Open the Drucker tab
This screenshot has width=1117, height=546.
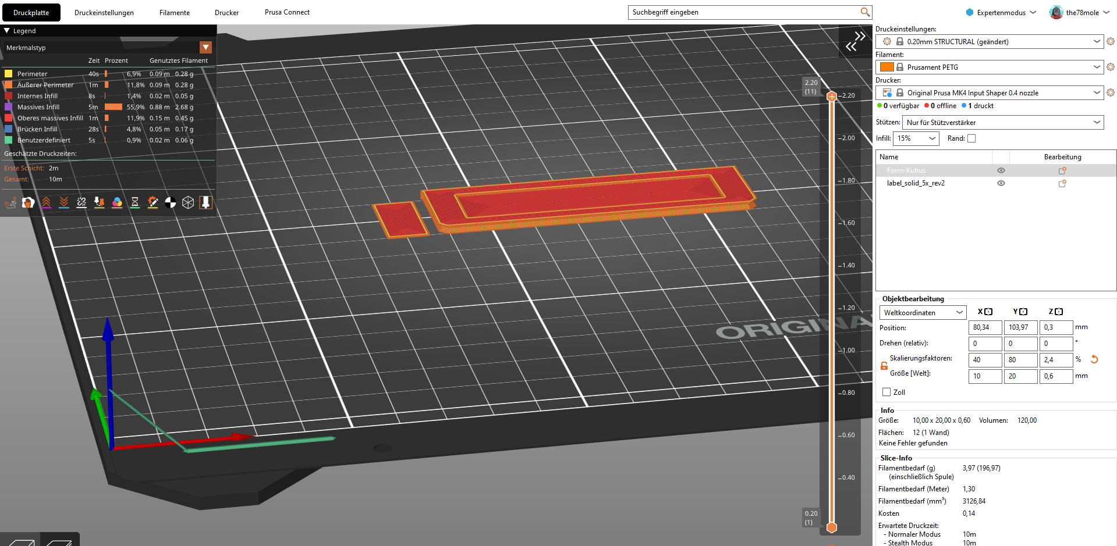pyautogui.click(x=226, y=12)
